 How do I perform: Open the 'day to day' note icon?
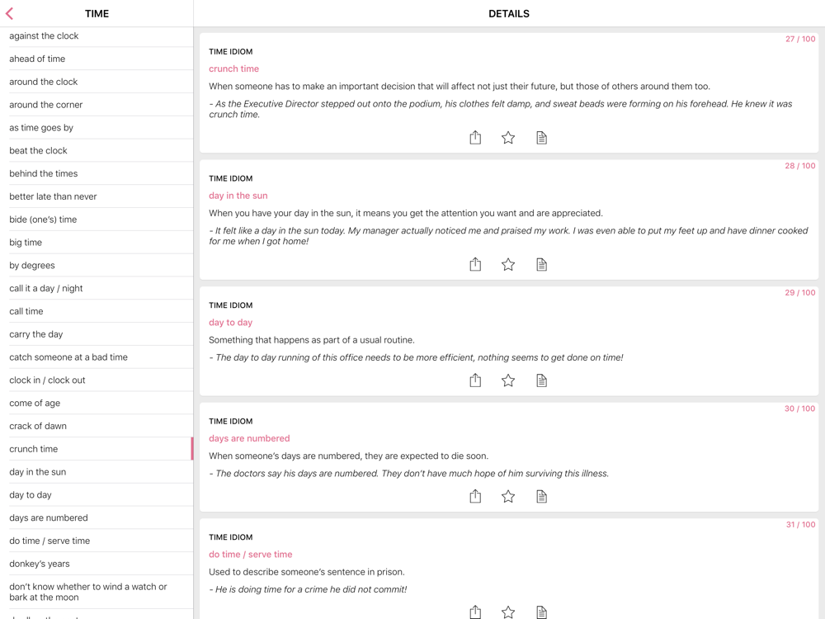coord(541,380)
